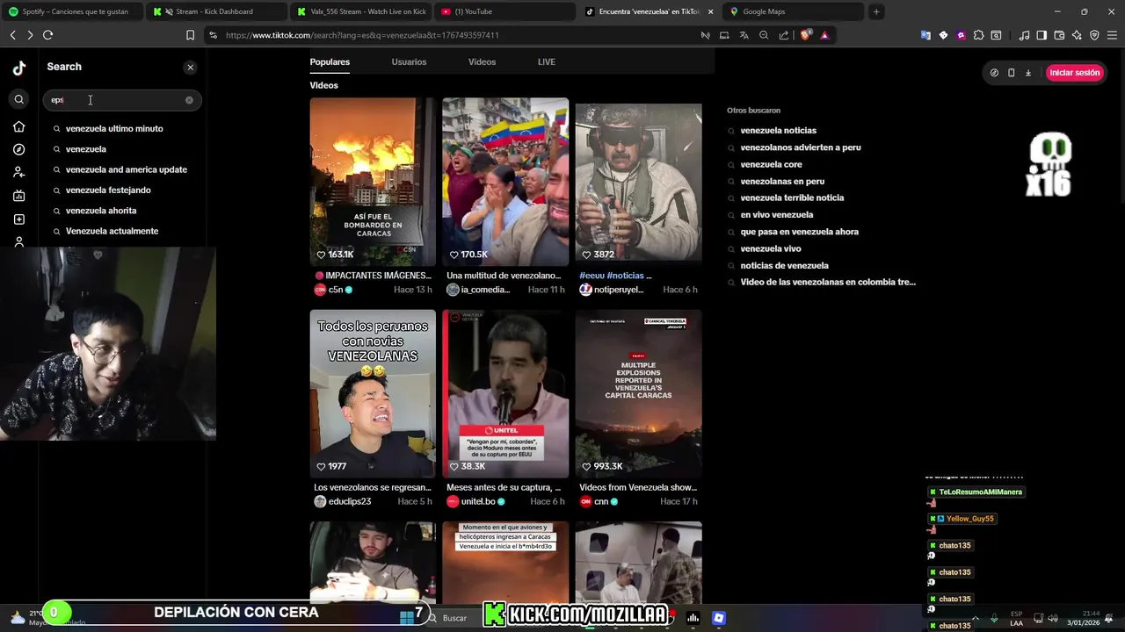1125x632 pixels.
Task: Open unitel.bo account link
Action: pos(476,501)
